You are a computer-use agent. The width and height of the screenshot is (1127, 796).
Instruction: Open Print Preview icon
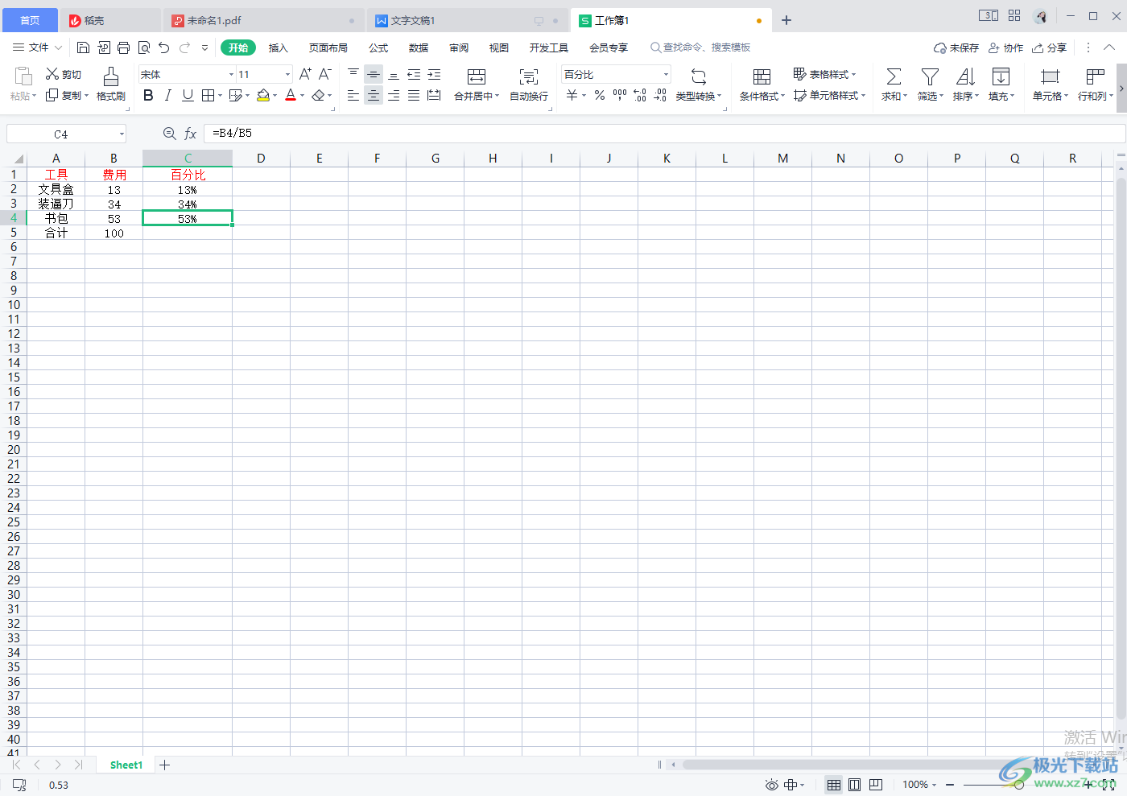click(144, 48)
